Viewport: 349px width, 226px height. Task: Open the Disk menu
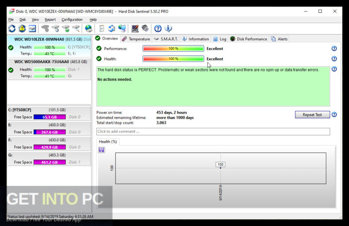click(x=22, y=20)
